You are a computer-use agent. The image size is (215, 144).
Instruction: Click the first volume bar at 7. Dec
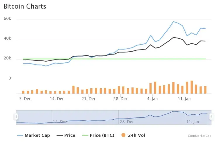[x=23, y=92]
